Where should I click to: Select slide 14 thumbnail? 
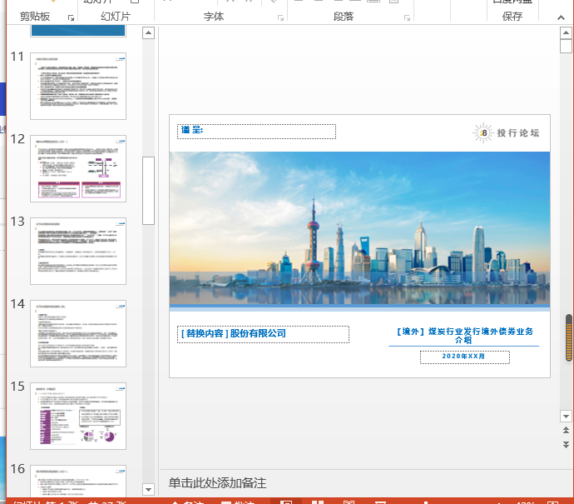click(78, 333)
